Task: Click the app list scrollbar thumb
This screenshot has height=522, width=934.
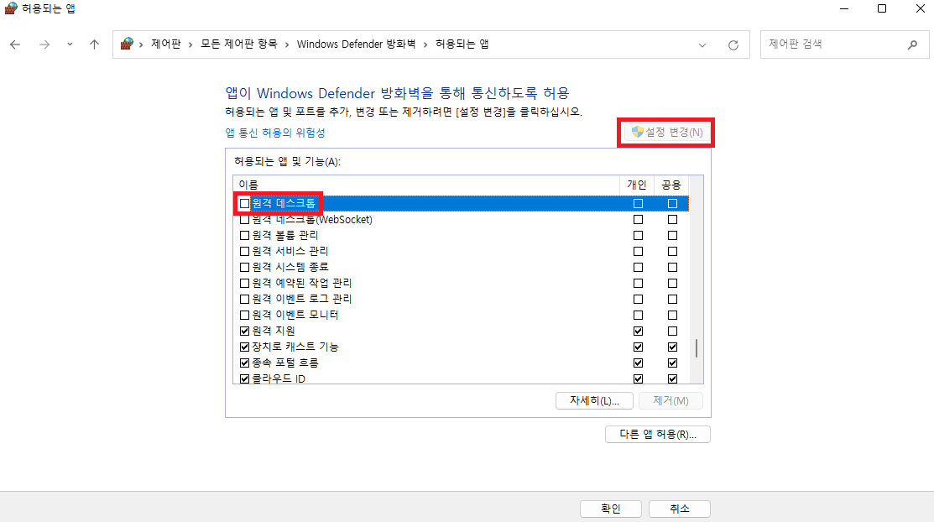Action: point(697,348)
